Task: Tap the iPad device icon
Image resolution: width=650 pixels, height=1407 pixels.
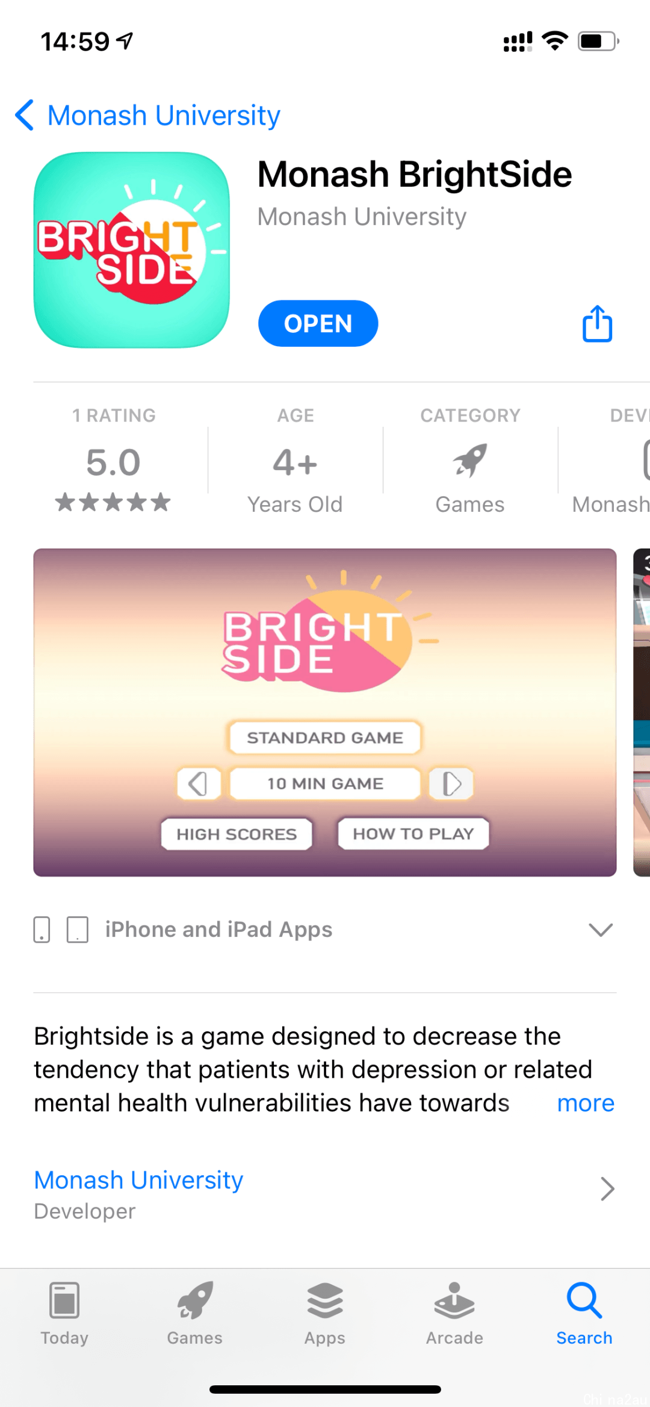Action: [78, 930]
